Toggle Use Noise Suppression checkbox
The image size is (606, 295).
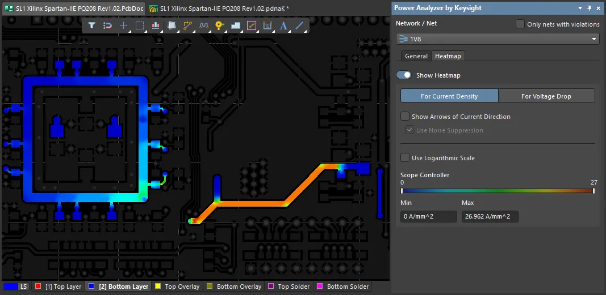coord(409,130)
